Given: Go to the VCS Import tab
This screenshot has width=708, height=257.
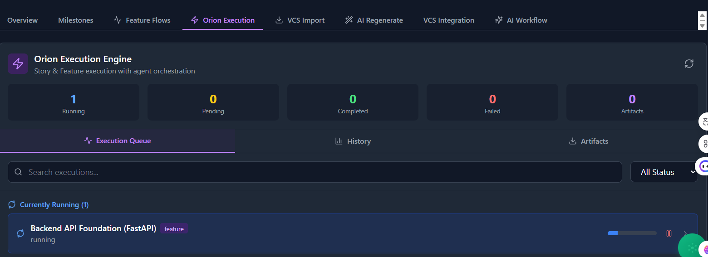Looking at the screenshot, I should pyautogui.click(x=300, y=20).
